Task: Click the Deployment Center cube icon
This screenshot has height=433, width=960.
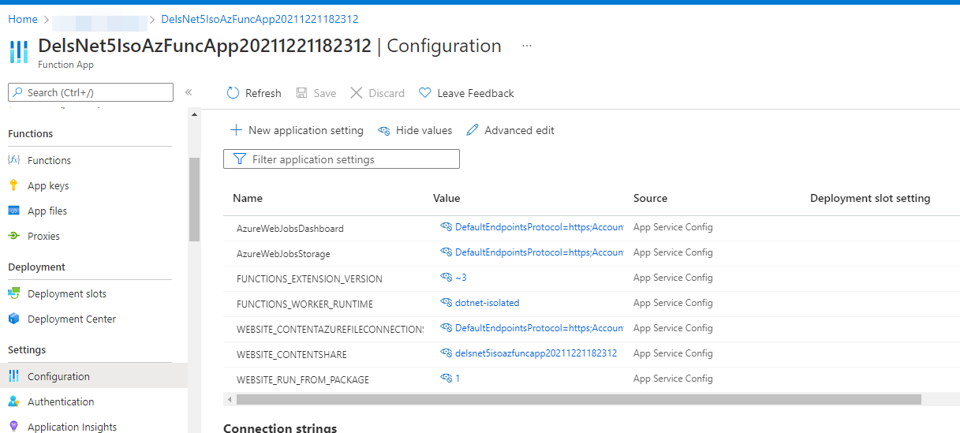Action: pyautogui.click(x=13, y=319)
